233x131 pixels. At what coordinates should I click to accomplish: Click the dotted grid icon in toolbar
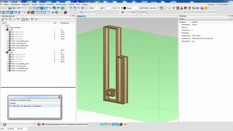[x=34, y=8]
